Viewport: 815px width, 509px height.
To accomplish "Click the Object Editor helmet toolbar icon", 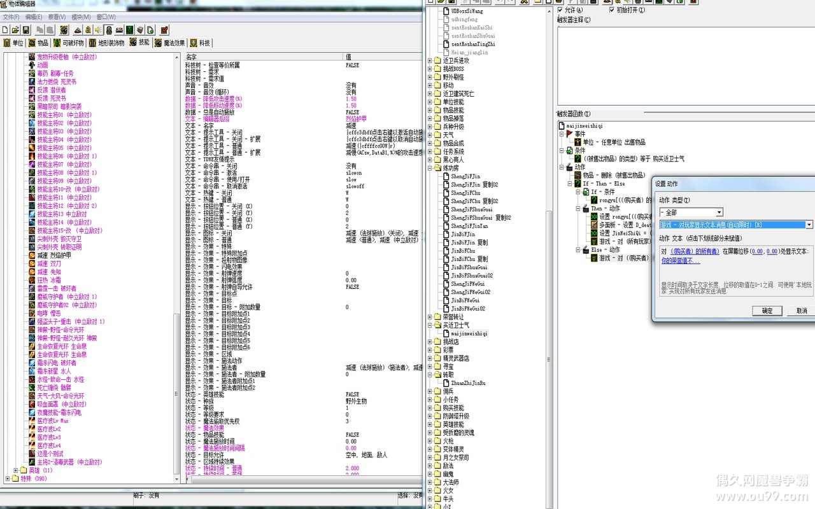I will point(108,30).
